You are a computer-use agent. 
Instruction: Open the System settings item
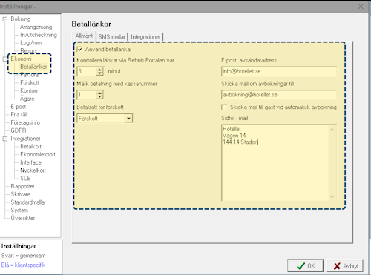pyautogui.click(x=19, y=211)
